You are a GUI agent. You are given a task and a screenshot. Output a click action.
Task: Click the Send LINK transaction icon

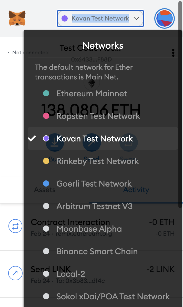pos(15,273)
